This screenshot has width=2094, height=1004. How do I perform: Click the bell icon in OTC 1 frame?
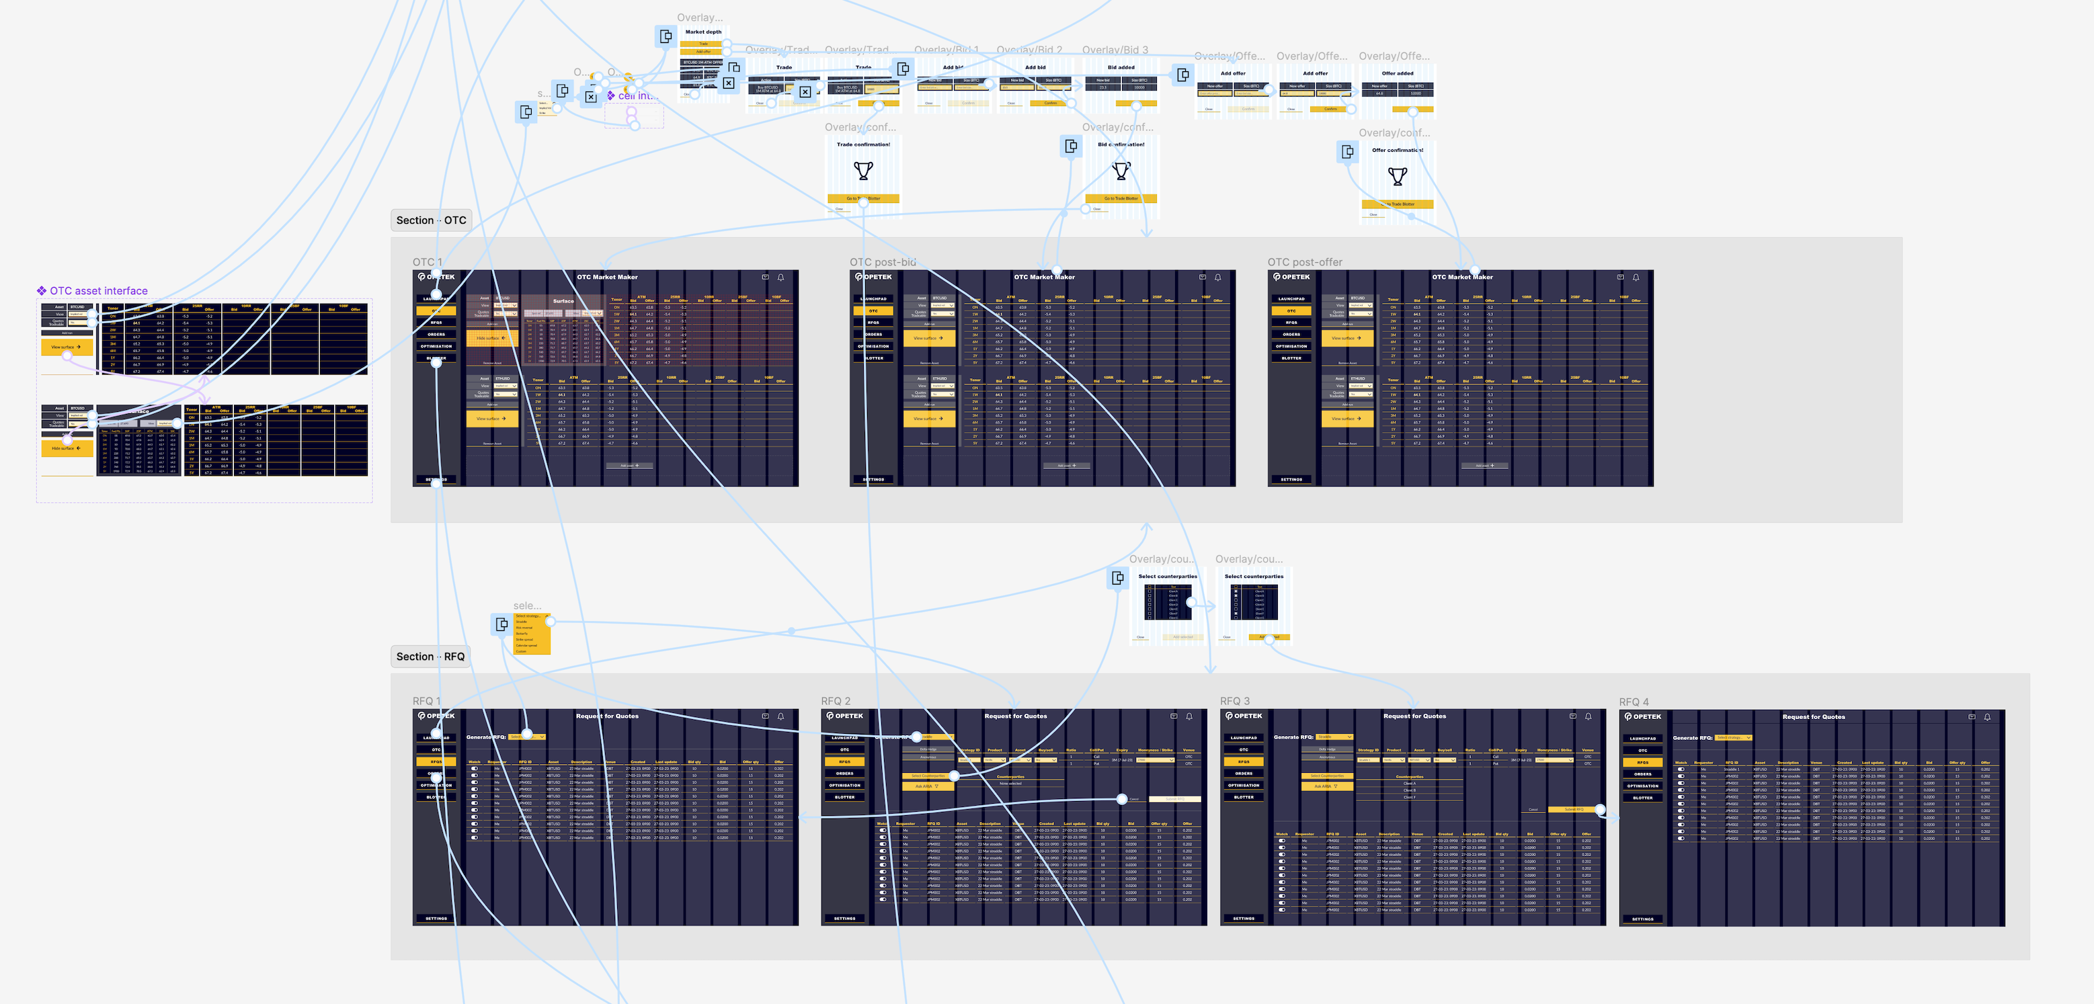pyautogui.click(x=780, y=278)
